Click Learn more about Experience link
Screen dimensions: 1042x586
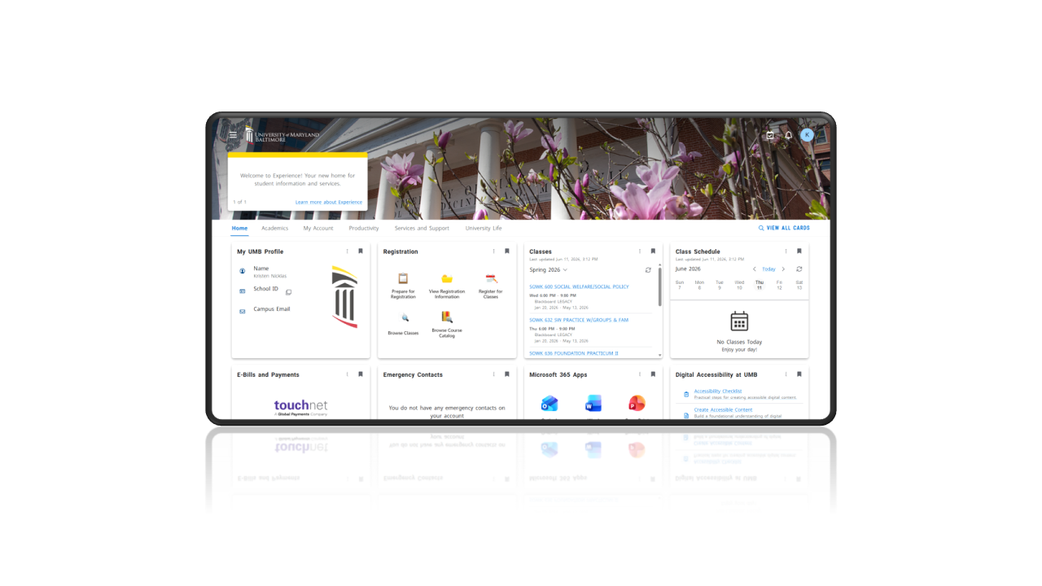329,202
